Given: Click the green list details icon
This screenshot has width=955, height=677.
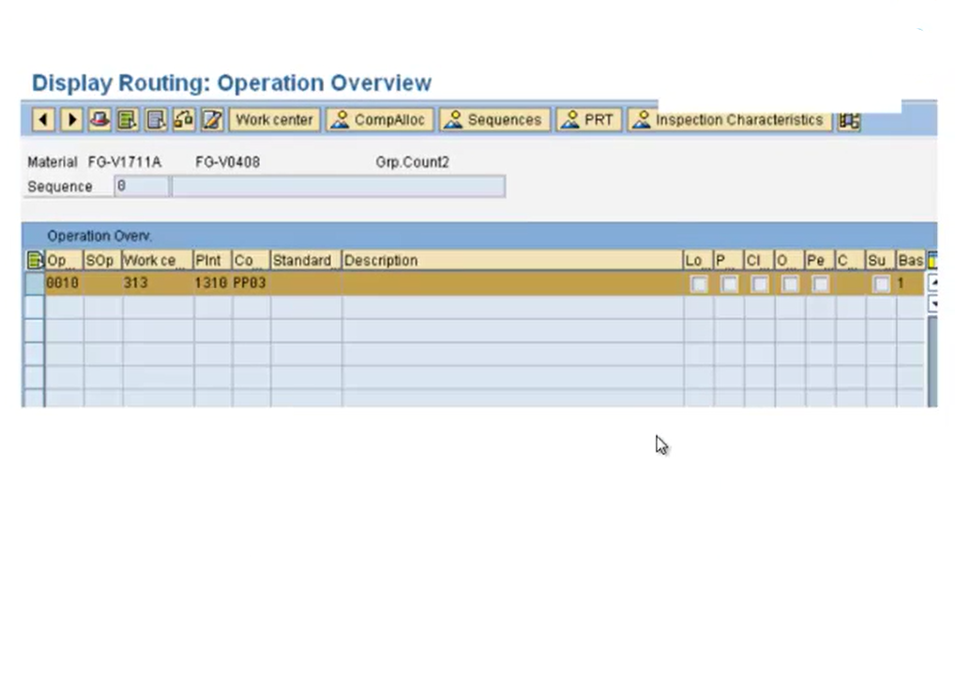Looking at the screenshot, I should tap(128, 120).
